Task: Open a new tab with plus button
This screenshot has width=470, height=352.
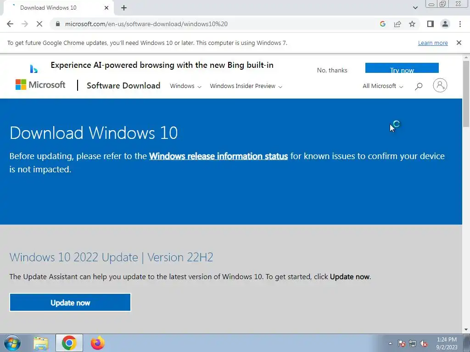Action: pyautogui.click(x=124, y=8)
